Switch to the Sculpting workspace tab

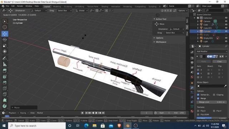[68, 6]
